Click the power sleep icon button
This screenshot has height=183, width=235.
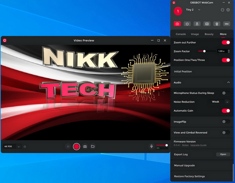click(x=187, y=24)
